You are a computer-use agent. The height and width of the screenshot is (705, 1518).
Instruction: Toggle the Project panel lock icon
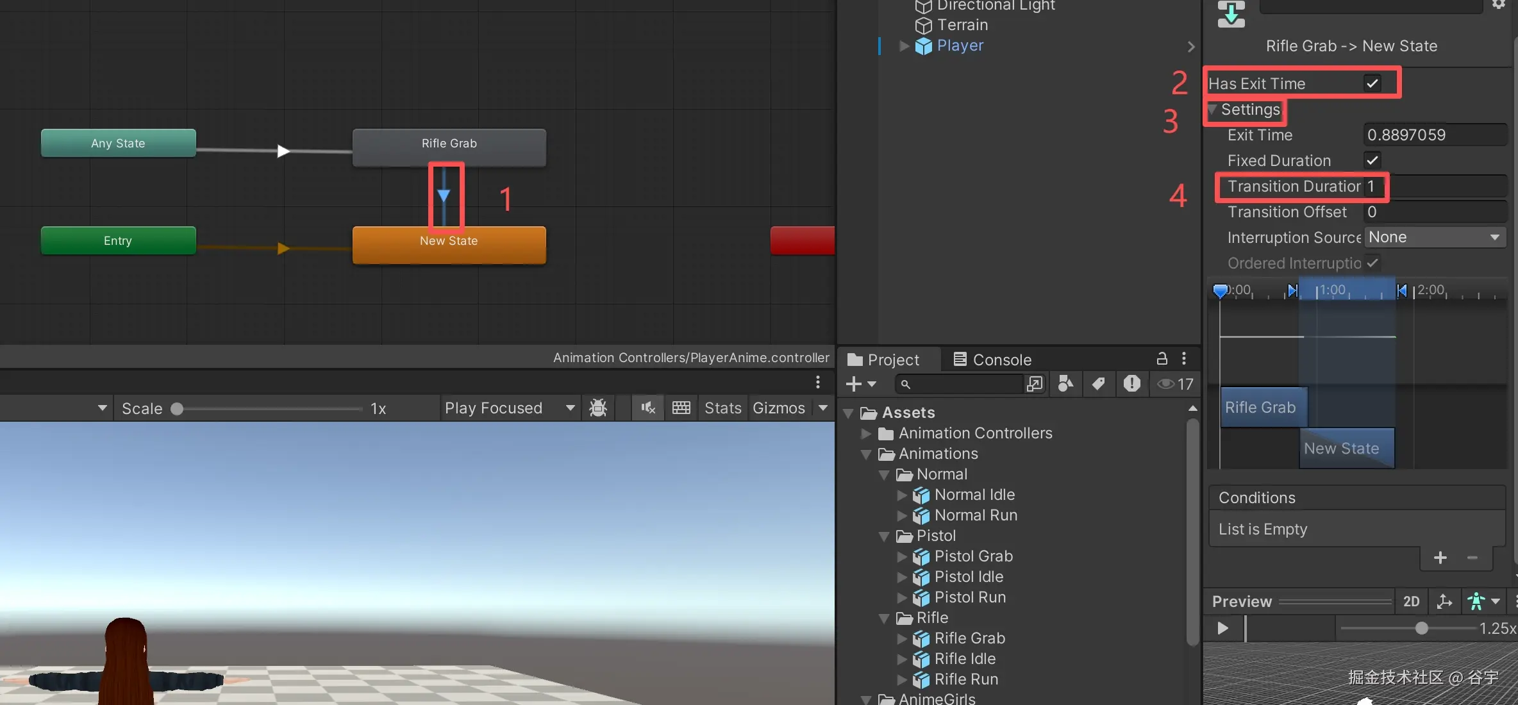(1162, 358)
